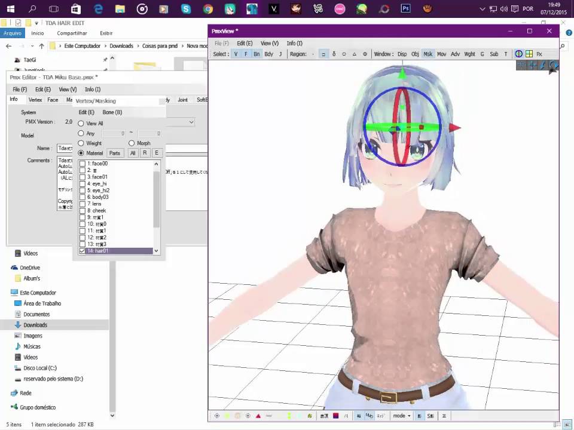Open the Fx effects toolbar button
The height and width of the screenshot is (430, 574).
pyautogui.click(x=539, y=54)
